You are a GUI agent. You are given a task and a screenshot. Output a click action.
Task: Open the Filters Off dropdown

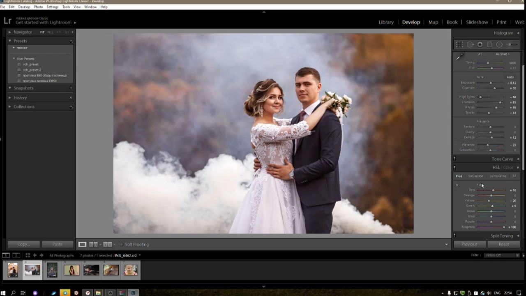502,255
